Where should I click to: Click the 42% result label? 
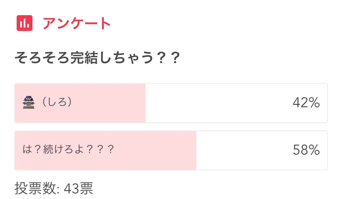[306, 103]
